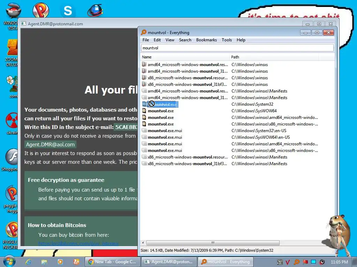Image resolution: width=357 pixels, height=267 pixels.
Task: Select mountvol.exe.mui in winsxs\x86_microsoft-windows-... path
Action: pyautogui.click(x=165, y=151)
